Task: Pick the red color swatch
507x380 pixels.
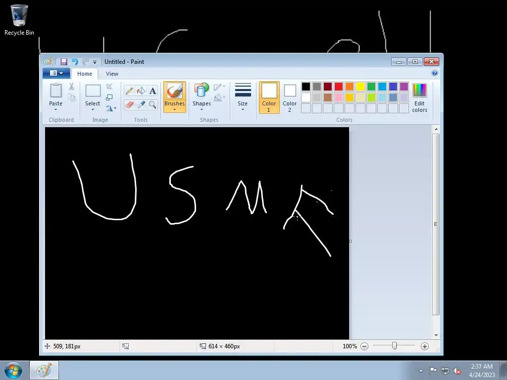Action: [339, 87]
